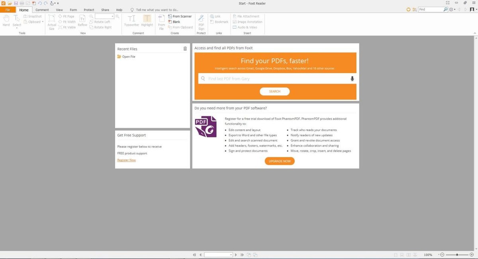Click the microphone voice search icon
Image resolution: width=478 pixels, height=259 pixels.
pos(352,79)
